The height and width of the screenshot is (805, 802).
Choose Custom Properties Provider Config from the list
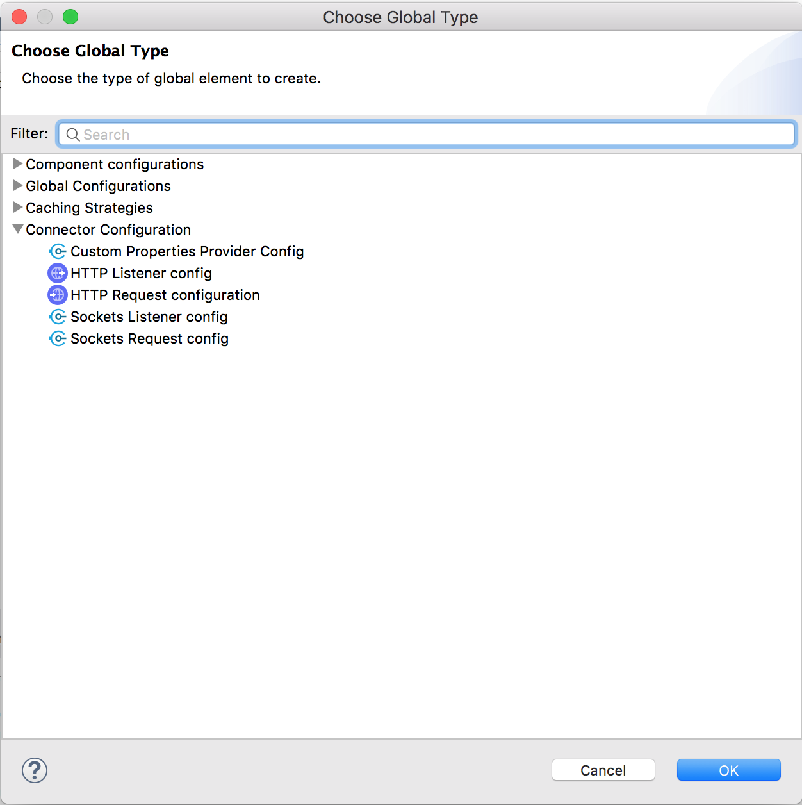pos(186,251)
